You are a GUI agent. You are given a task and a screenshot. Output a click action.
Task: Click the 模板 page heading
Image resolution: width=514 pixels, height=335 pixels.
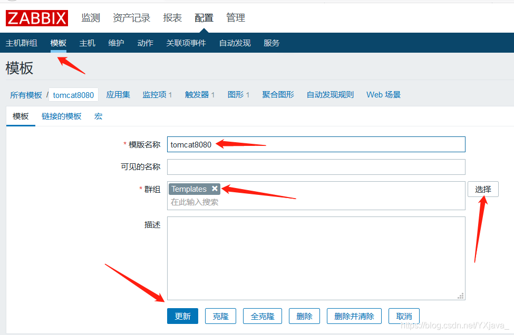[x=20, y=68]
